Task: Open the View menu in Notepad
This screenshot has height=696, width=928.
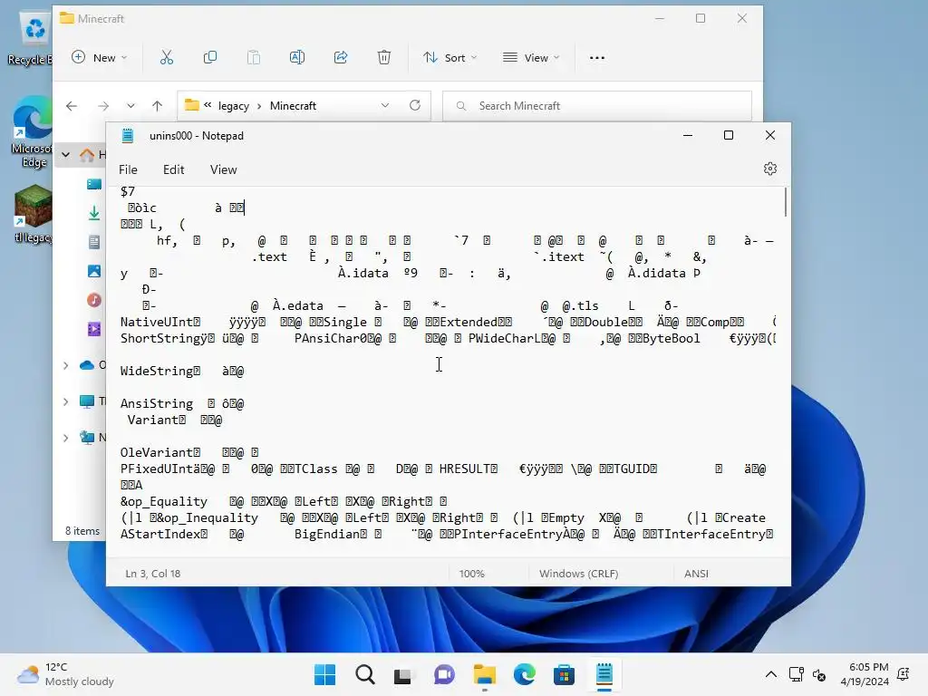Action: pyautogui.click(x=223, y=169)
